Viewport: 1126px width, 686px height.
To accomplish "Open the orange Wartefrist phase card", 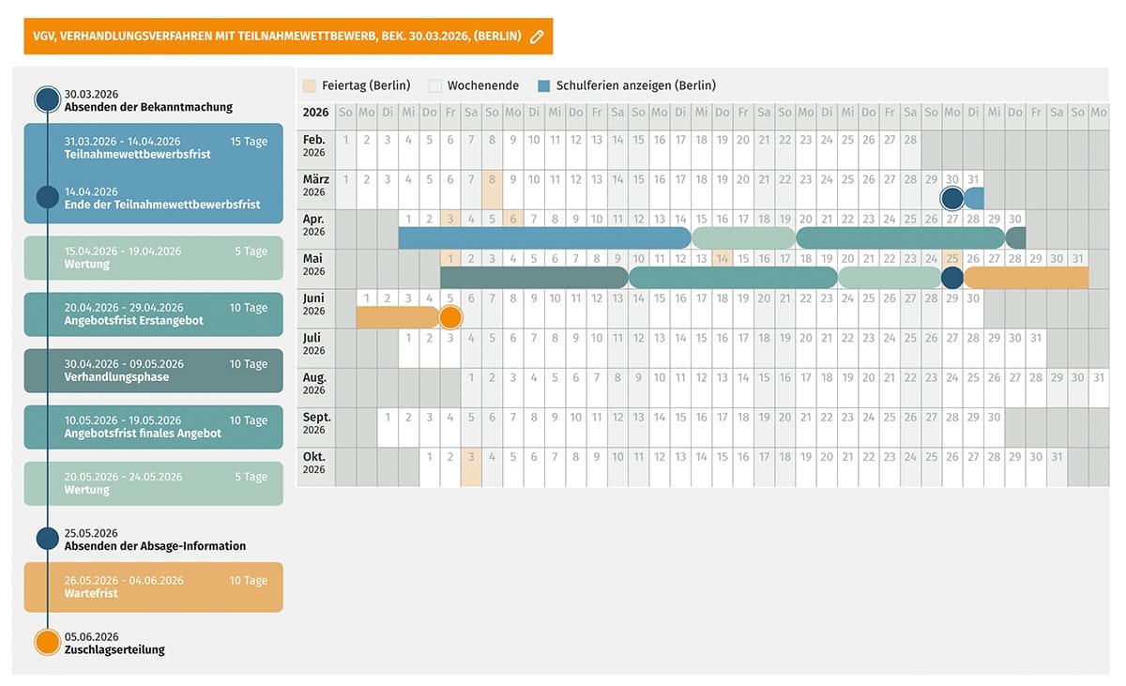I will [x=153, y=587].
